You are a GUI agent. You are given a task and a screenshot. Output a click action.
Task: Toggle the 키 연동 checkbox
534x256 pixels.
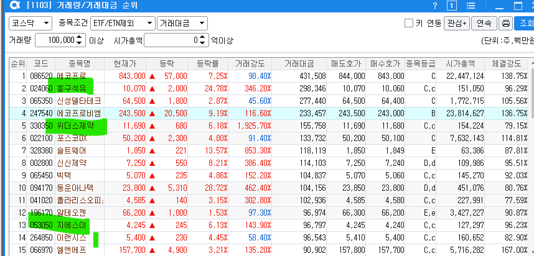pyautogui.click(x=409, y=23)
